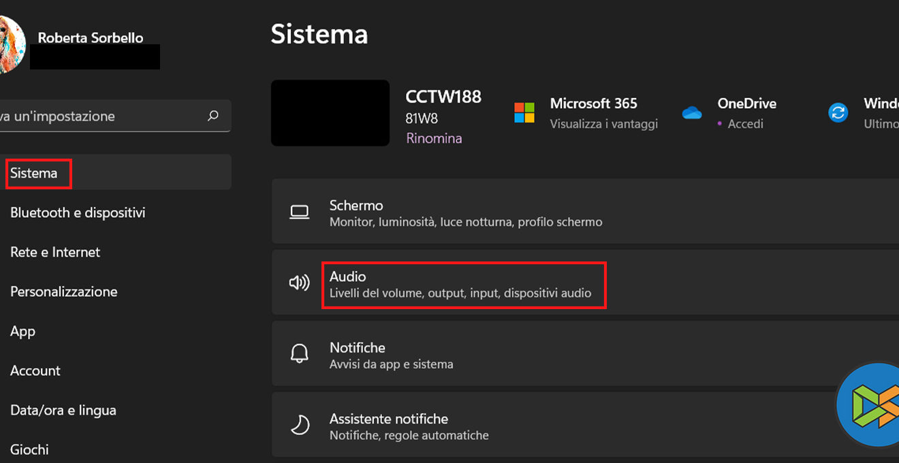Click the Notifiche bell icon

pos(300,354)
